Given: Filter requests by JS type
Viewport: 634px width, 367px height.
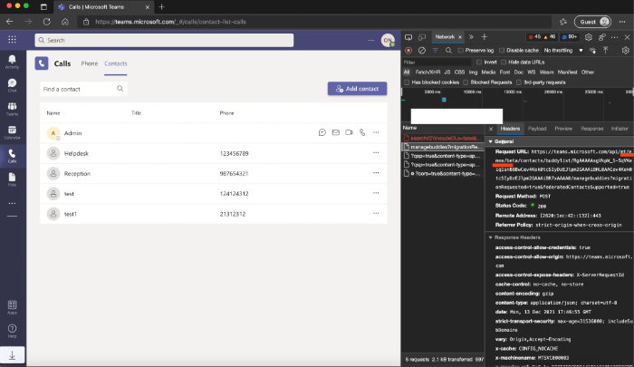Looking at the screenshot, I should (x=447, y=72).
